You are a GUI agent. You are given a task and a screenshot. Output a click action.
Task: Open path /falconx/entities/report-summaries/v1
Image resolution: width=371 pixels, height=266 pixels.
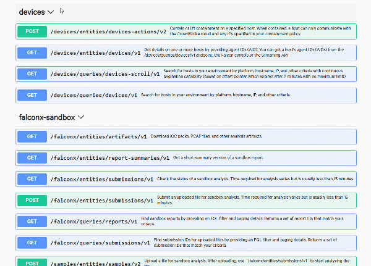[110, 158]
